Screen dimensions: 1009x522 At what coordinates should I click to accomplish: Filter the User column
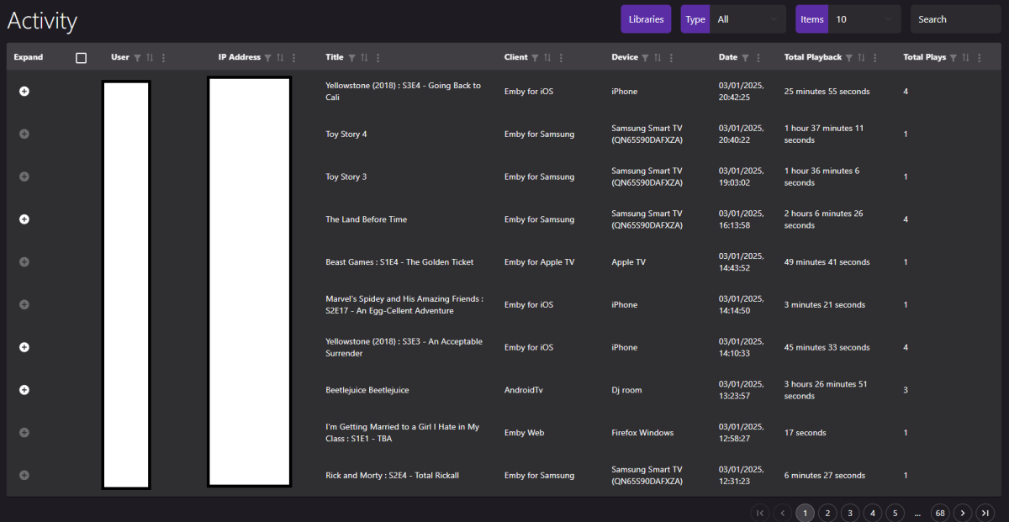click(x=137, y=57)
